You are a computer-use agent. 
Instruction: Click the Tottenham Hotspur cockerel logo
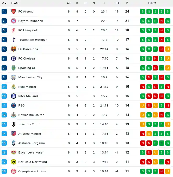[x=14, y=40]
